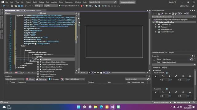Click the search magnifier in Solution Explorer

(194, 17)
